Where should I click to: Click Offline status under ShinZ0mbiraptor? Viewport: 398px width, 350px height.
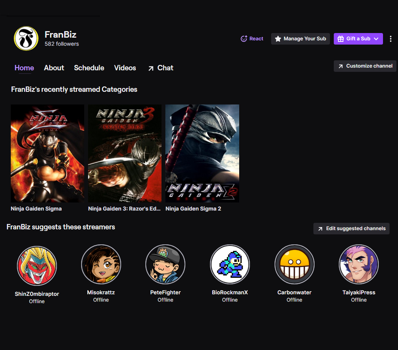[37, 301]
